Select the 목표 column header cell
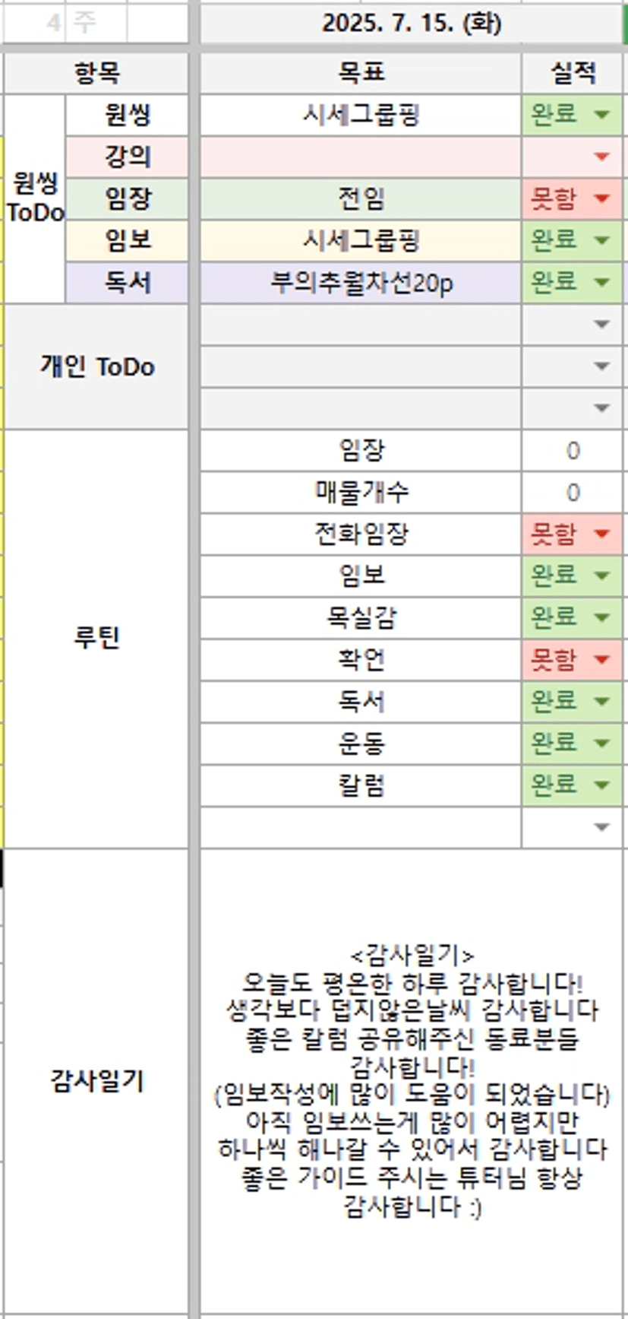This screenshot has width=628, height=1319. tap(361, 73)
